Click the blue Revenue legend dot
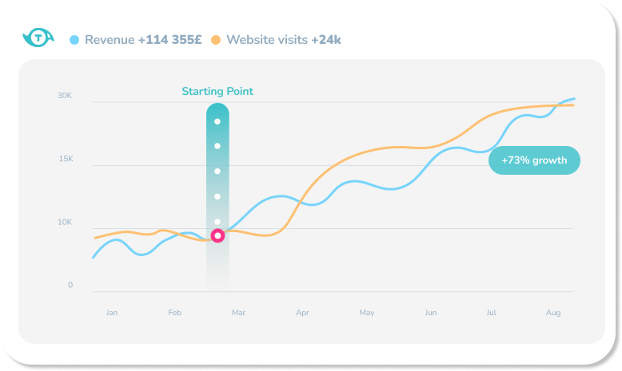The height and width of the screenshot is (371, 622). click(x=74, y=39)
